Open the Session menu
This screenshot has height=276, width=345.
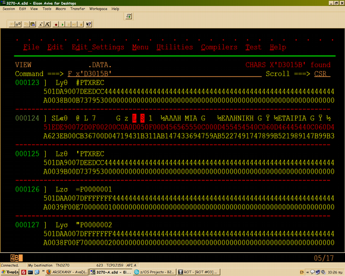tap(9, 9)
